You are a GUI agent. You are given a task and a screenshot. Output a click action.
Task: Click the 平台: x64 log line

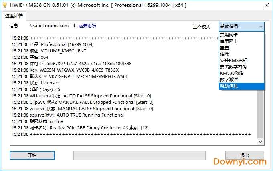point(30,57)
